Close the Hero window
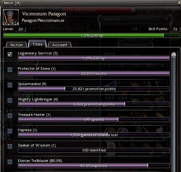 (x=179, y=3)
